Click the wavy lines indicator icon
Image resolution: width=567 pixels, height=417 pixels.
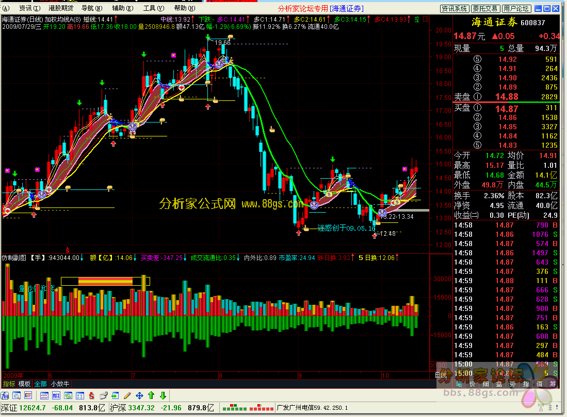click(44, 396)
